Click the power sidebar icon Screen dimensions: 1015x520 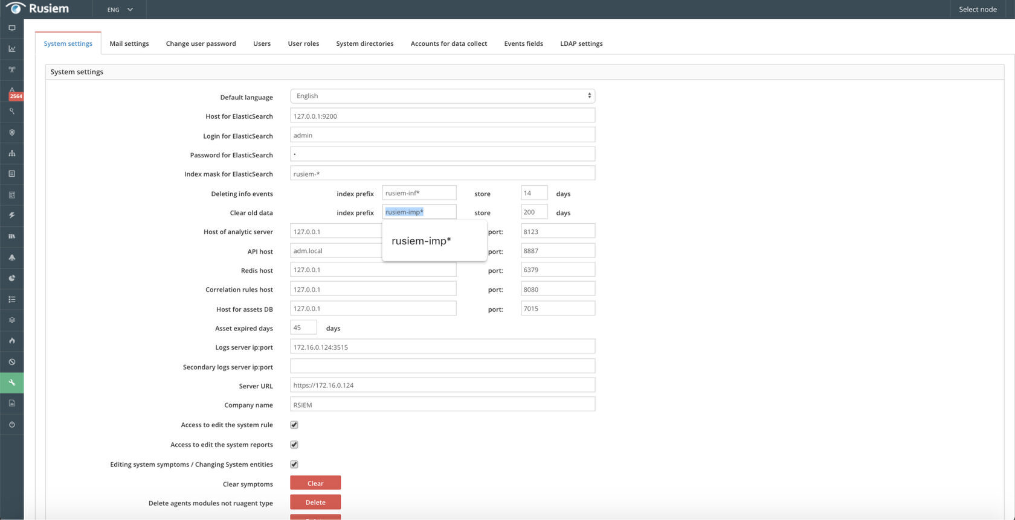[x=11, y=424]
